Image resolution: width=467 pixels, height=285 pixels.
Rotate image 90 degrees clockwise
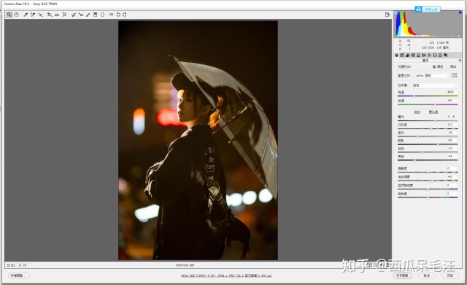click(125, 15)
